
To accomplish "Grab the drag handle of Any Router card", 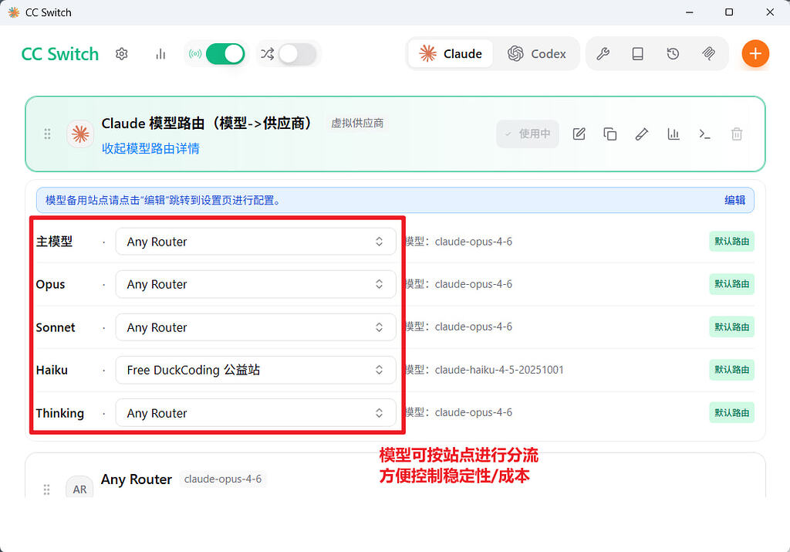I will [46, 489].
